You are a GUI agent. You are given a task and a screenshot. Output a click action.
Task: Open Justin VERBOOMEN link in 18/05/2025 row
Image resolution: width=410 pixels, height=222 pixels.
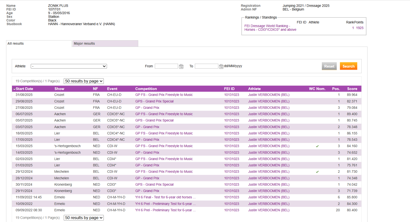pyautogui.click(x=269, y=133)
